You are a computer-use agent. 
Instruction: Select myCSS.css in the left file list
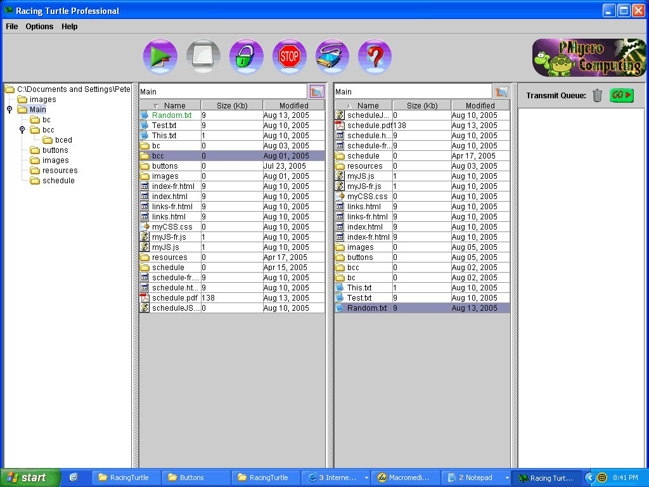232,226
